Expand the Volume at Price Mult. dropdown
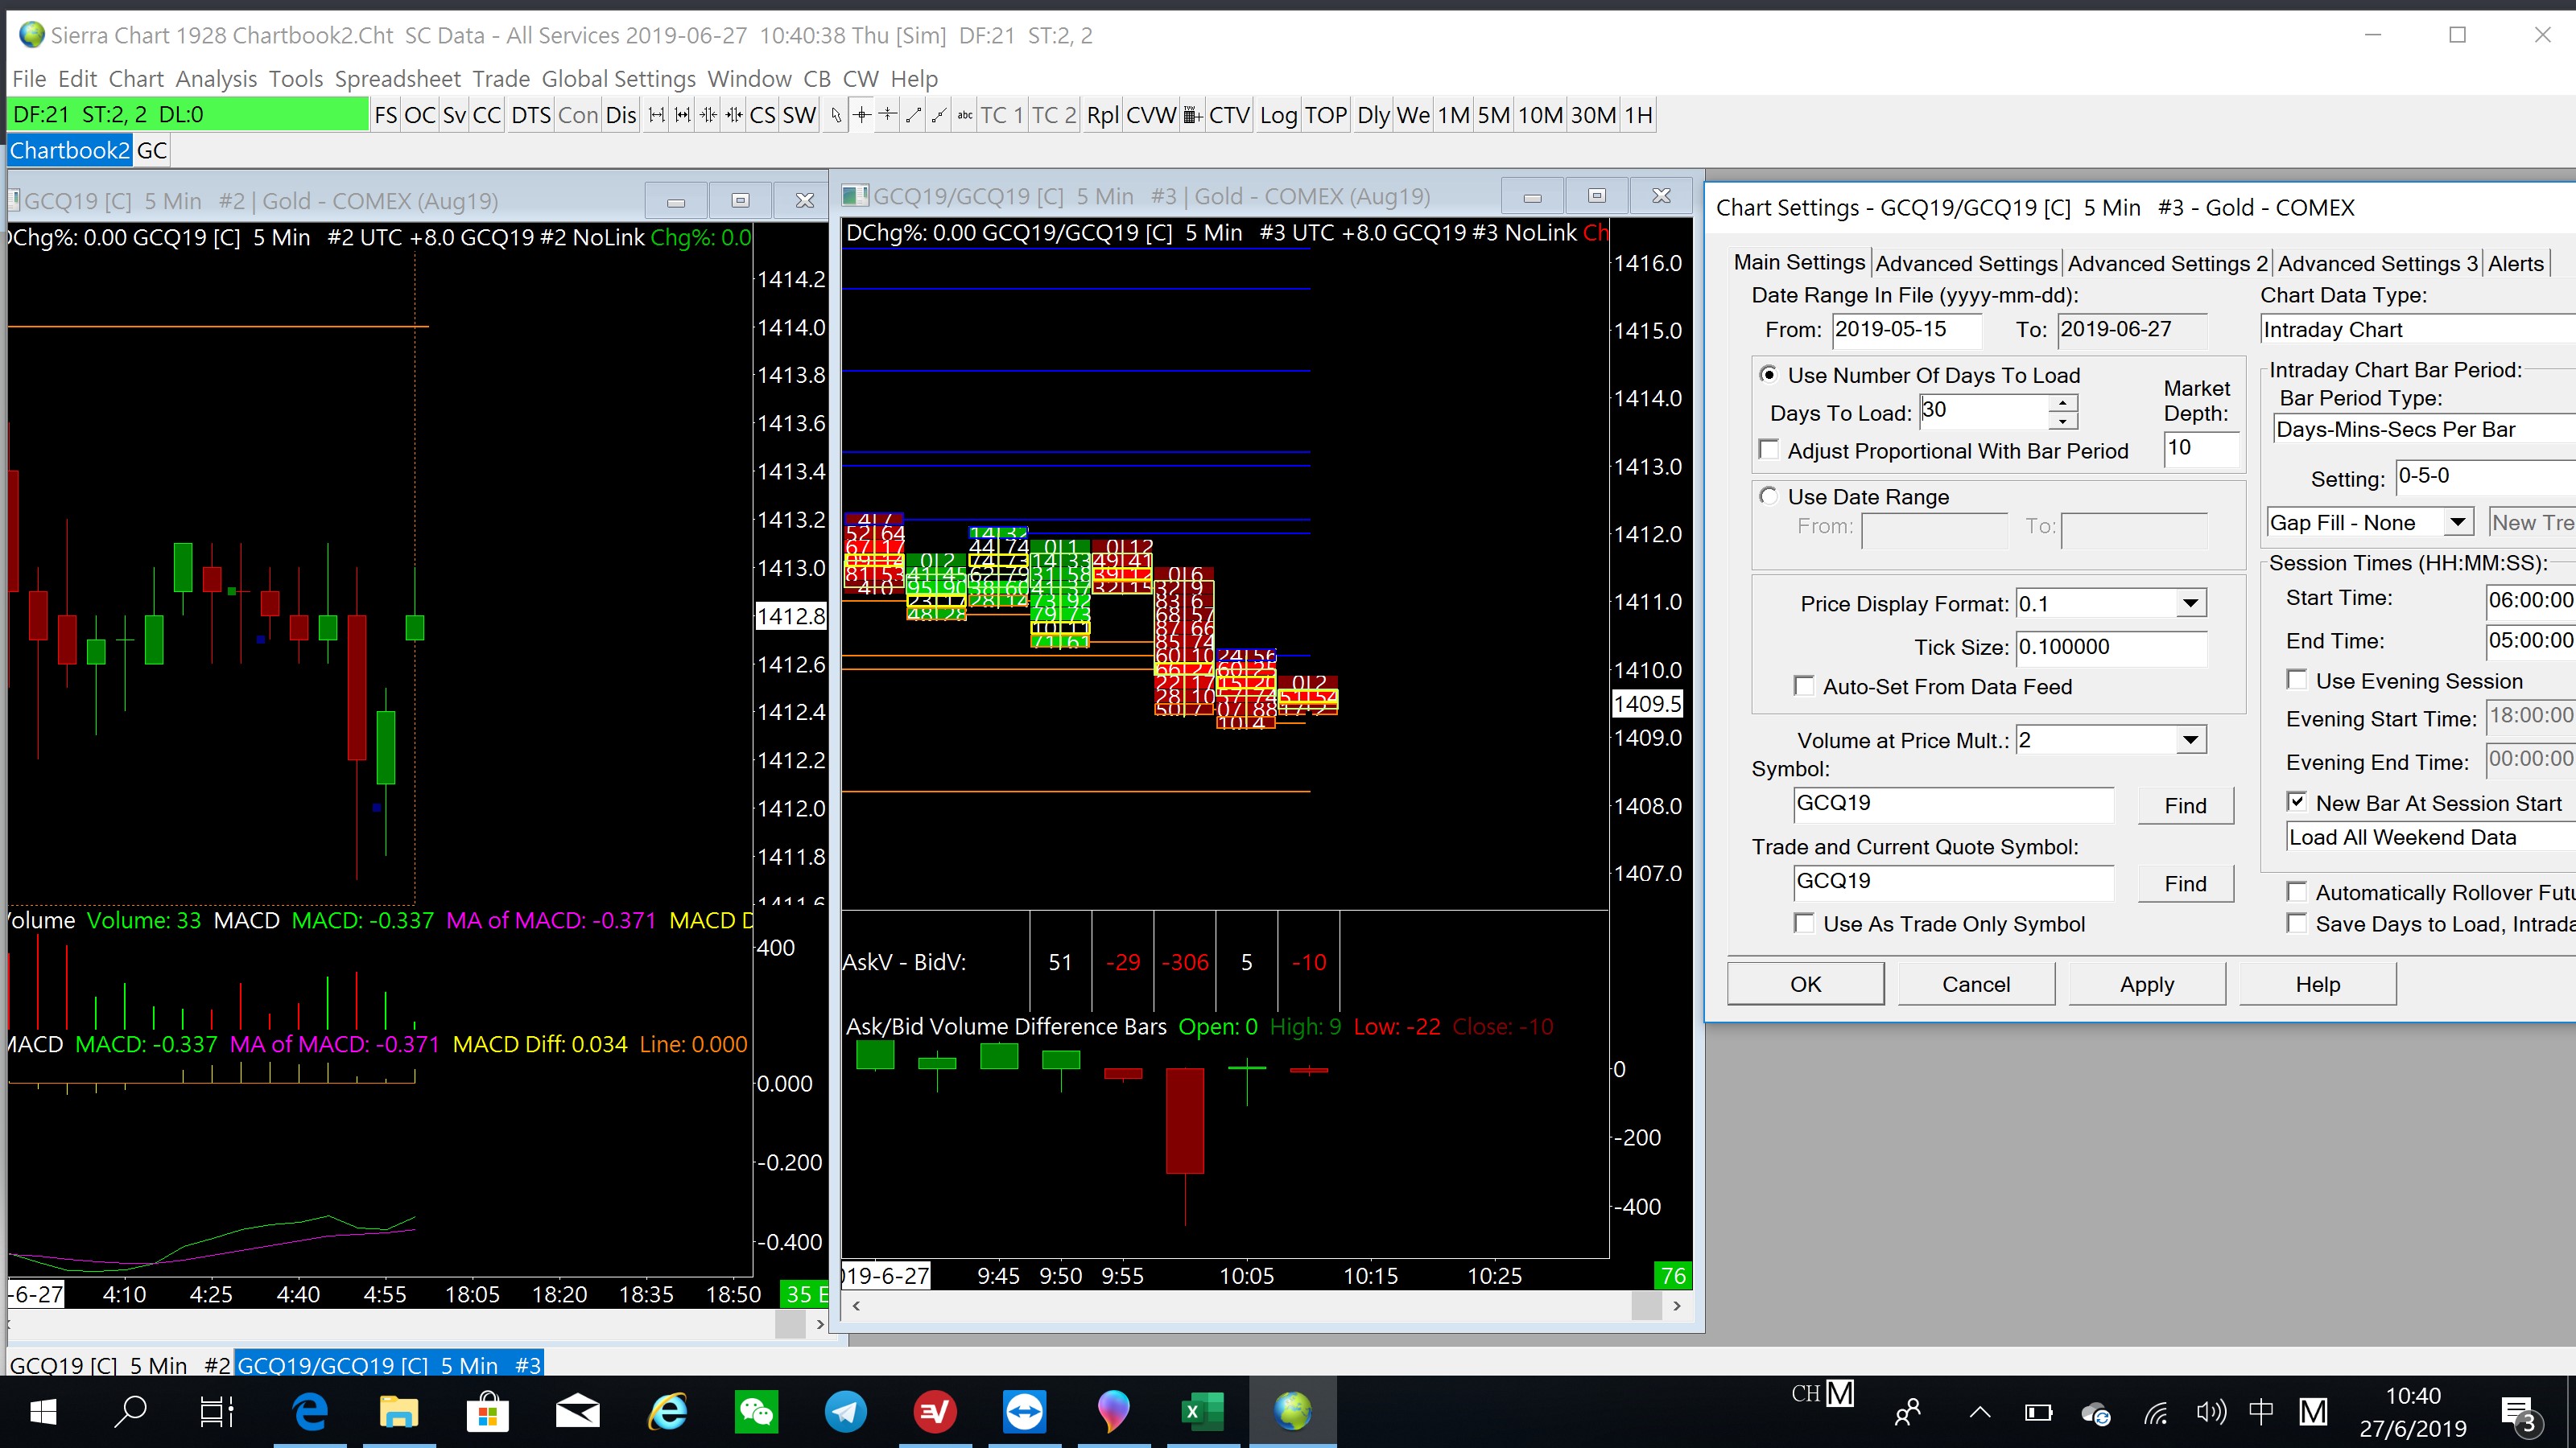Screen dimensions: 2576x1448 2190,740
